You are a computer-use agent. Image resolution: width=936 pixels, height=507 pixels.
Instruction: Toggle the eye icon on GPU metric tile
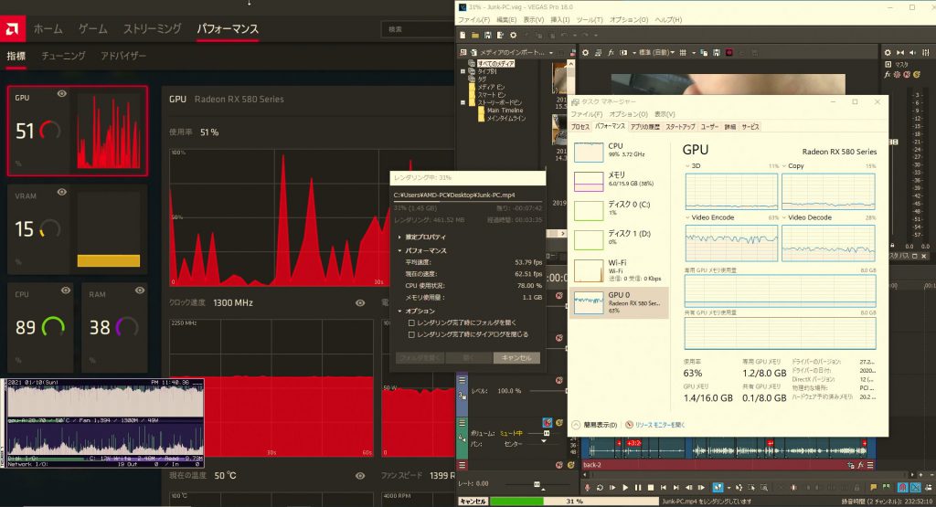(61, 94)
